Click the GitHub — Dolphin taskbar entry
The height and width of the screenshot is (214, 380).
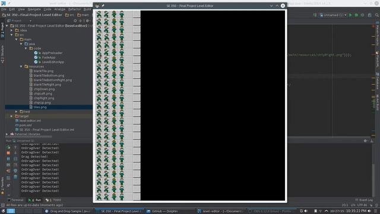tap(165, 211)
